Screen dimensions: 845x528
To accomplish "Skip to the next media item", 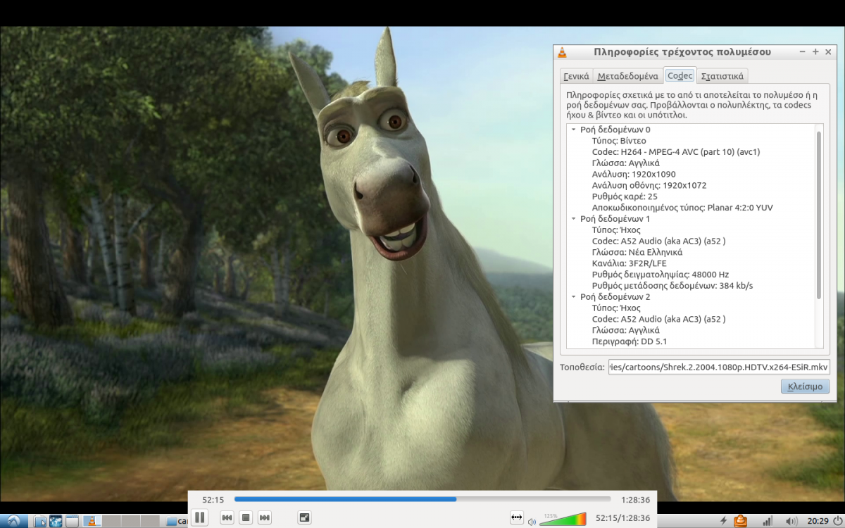I will [x=265, y=518].
